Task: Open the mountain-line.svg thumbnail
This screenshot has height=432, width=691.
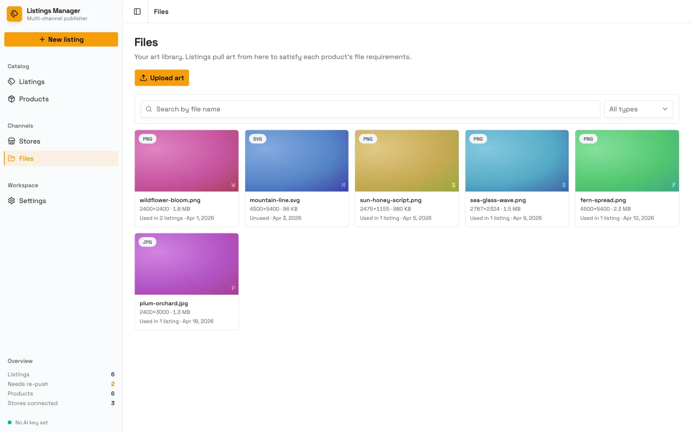Action: (297, 161)
